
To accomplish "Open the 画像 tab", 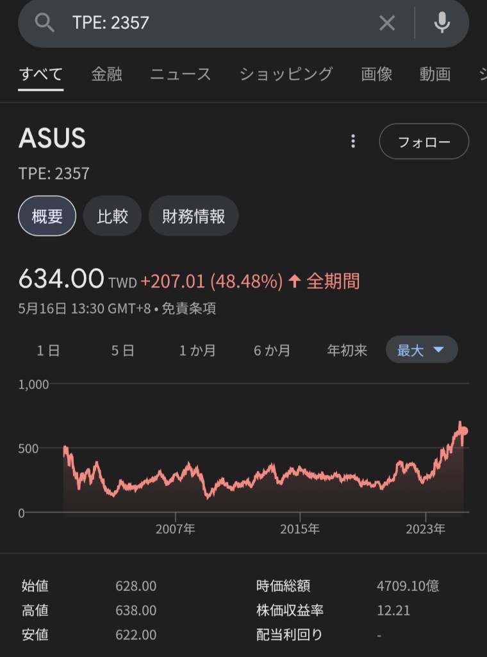I will point(377,74).
